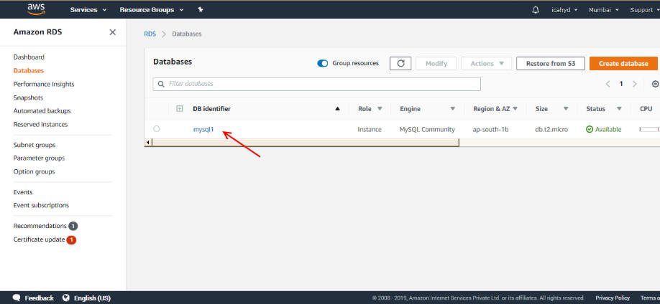Open Reserved instances in sidebar
The height and width of the screenshot is (304, 660).
40,124
